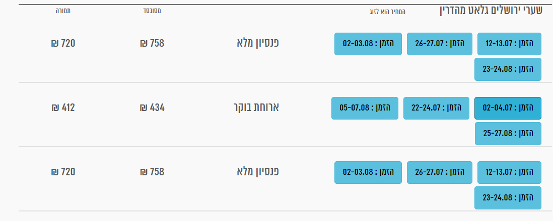553x221 pixels.
Task: Click the 434 ₪ subsidized price
Action: tap(152, 107)
